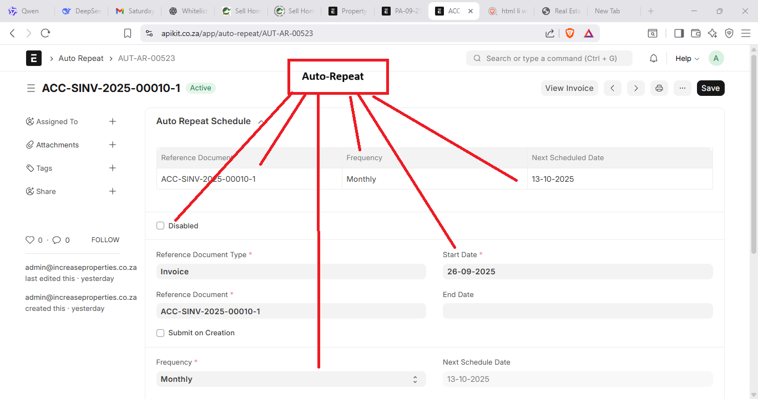This screenshot has height=399, width=758.
Task: Open Brave Shields lion icon
Action: tap(569, 33)
